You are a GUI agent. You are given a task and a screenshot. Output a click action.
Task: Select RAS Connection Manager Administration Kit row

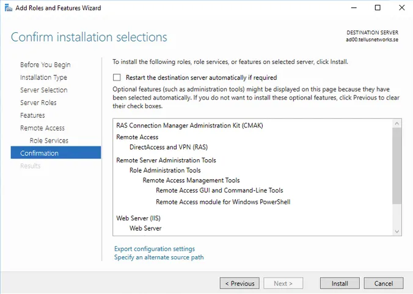pos(189,126)
